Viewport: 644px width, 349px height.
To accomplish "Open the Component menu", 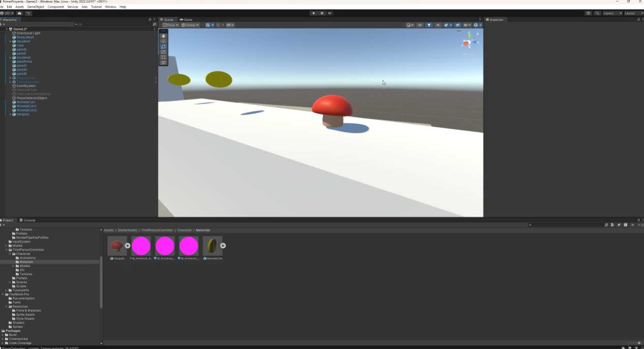I will 56,7.
